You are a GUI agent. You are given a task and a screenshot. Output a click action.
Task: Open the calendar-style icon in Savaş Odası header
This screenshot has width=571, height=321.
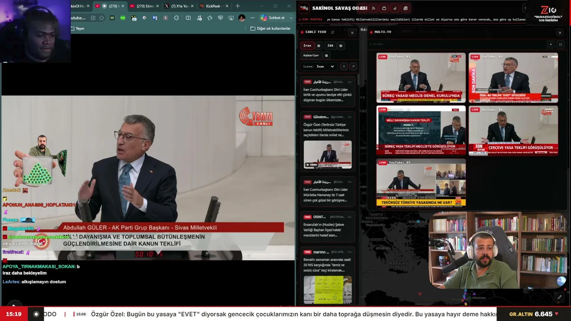click(405, 8)
